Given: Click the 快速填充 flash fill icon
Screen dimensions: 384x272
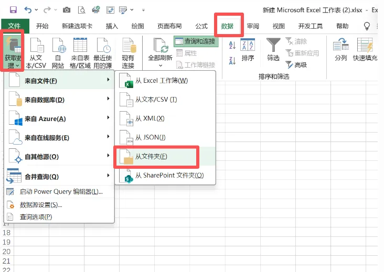Looking at the screenshot, I should tap(365, 50).
